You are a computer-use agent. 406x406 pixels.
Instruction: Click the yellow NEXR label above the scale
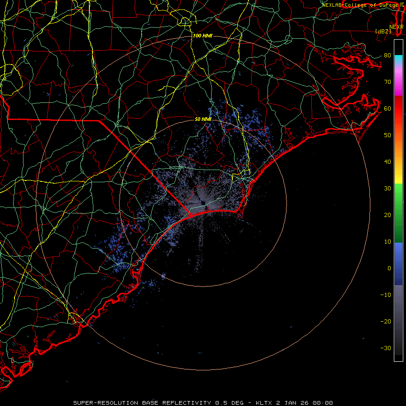point(397,27)
